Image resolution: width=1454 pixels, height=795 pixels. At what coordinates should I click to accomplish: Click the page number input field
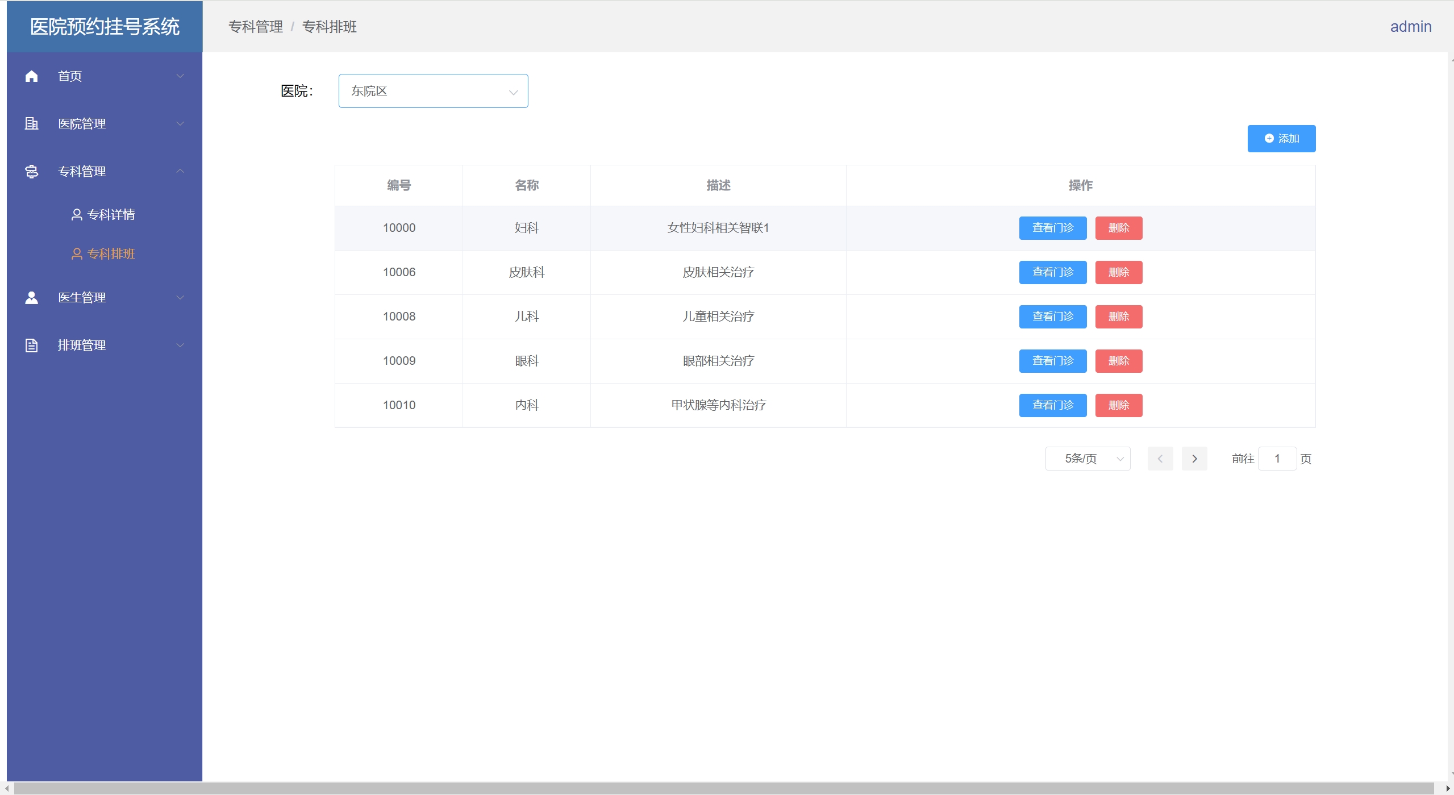point(1277,459)
